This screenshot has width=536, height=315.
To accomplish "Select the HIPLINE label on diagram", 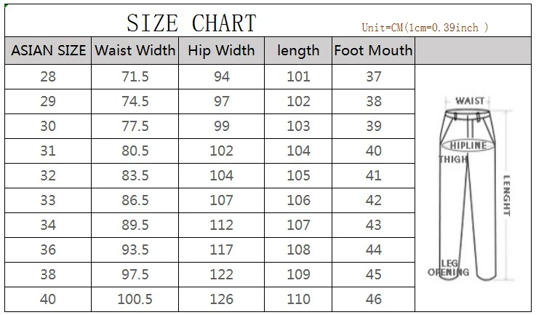I will point(468,145).
